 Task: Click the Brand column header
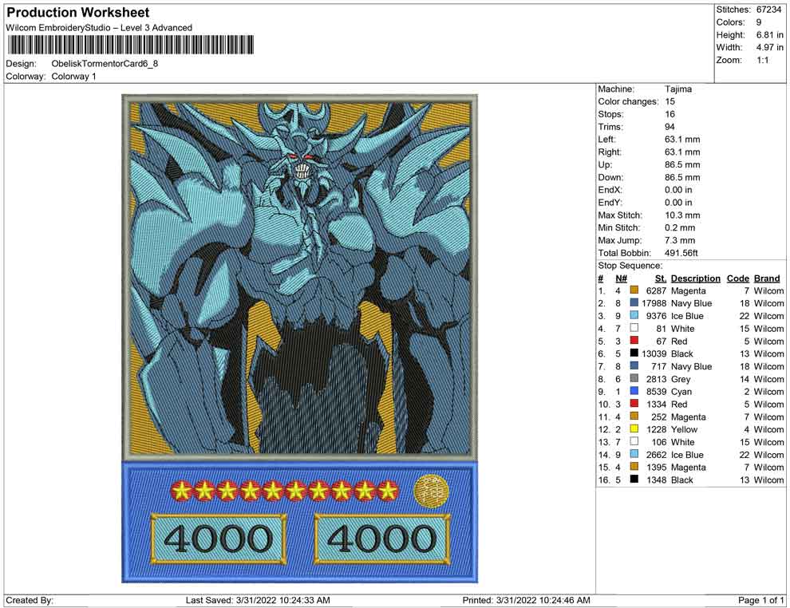pyautogui.click(x=767, y=278)
